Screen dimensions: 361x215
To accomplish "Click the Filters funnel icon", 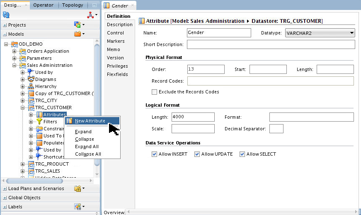I will 39,122.
